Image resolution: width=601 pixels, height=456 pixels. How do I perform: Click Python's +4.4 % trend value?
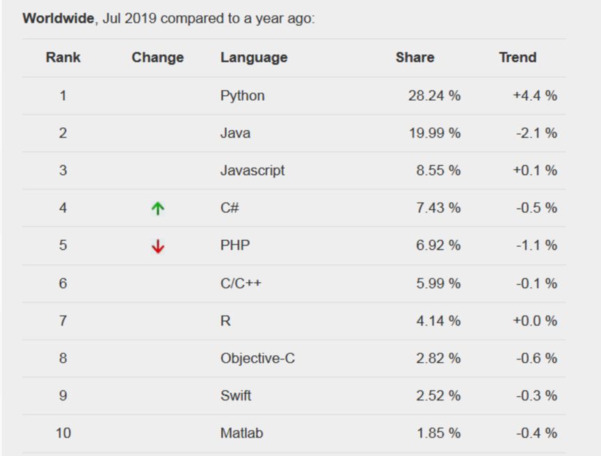(535, 96)
